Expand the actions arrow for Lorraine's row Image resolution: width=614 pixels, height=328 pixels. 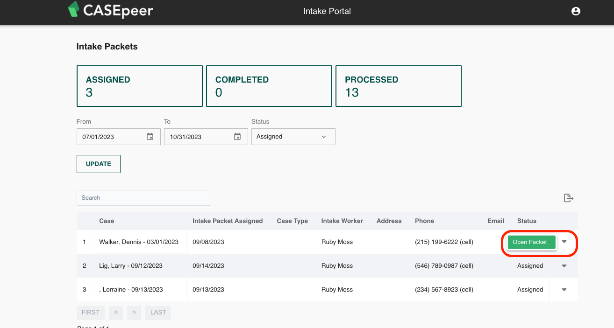tap(564, 289)
